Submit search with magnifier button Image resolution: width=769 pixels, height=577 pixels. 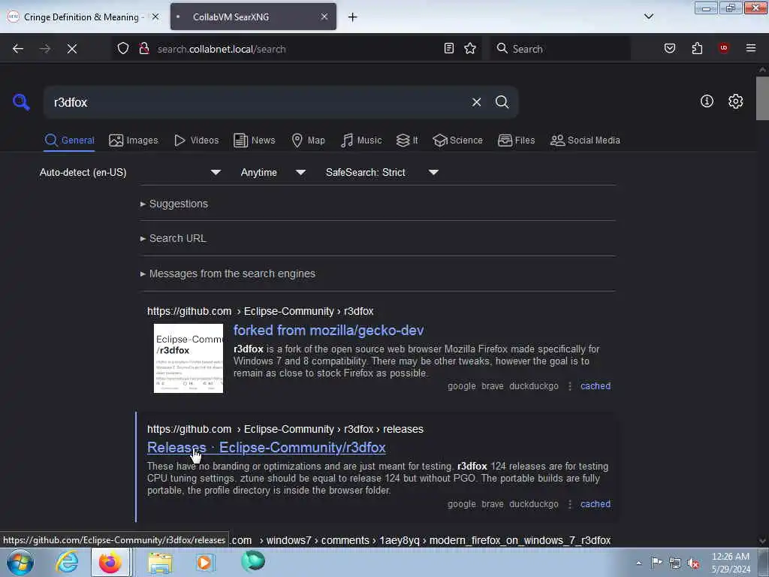click(502, 102)
